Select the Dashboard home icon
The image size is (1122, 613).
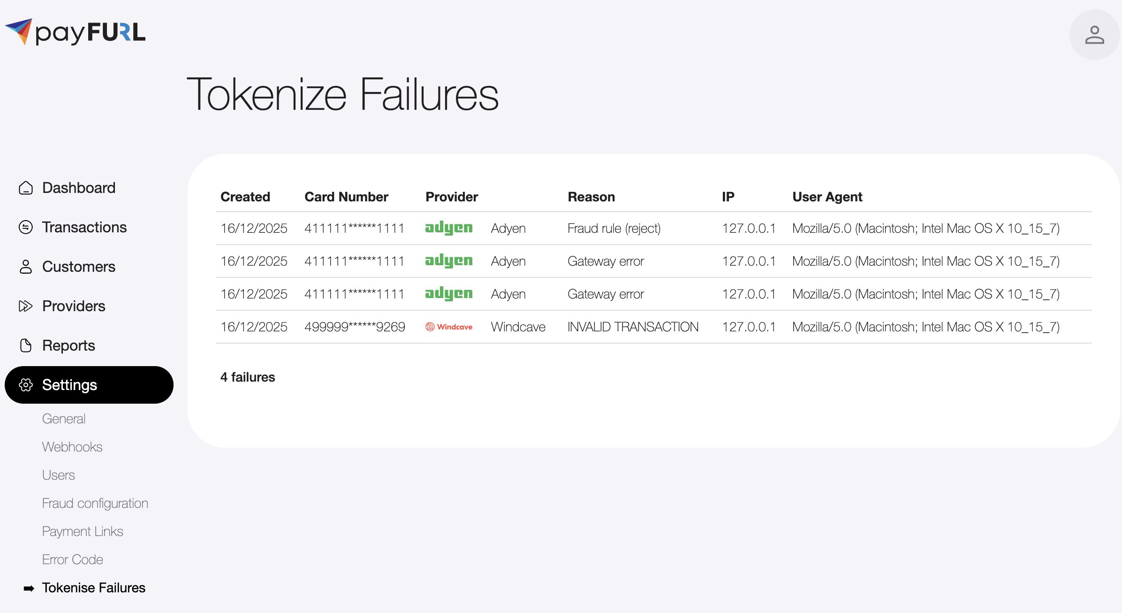[x=25, y=187]
